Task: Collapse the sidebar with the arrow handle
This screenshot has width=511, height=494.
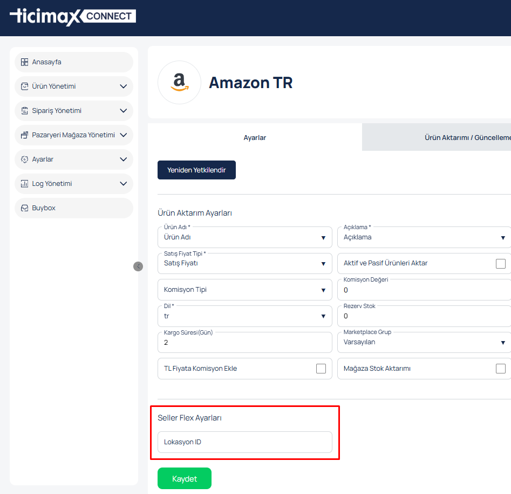Action: (x=138, y=266)
